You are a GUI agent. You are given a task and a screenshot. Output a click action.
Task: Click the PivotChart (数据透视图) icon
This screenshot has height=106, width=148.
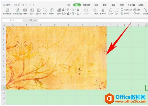coord(18,10)
